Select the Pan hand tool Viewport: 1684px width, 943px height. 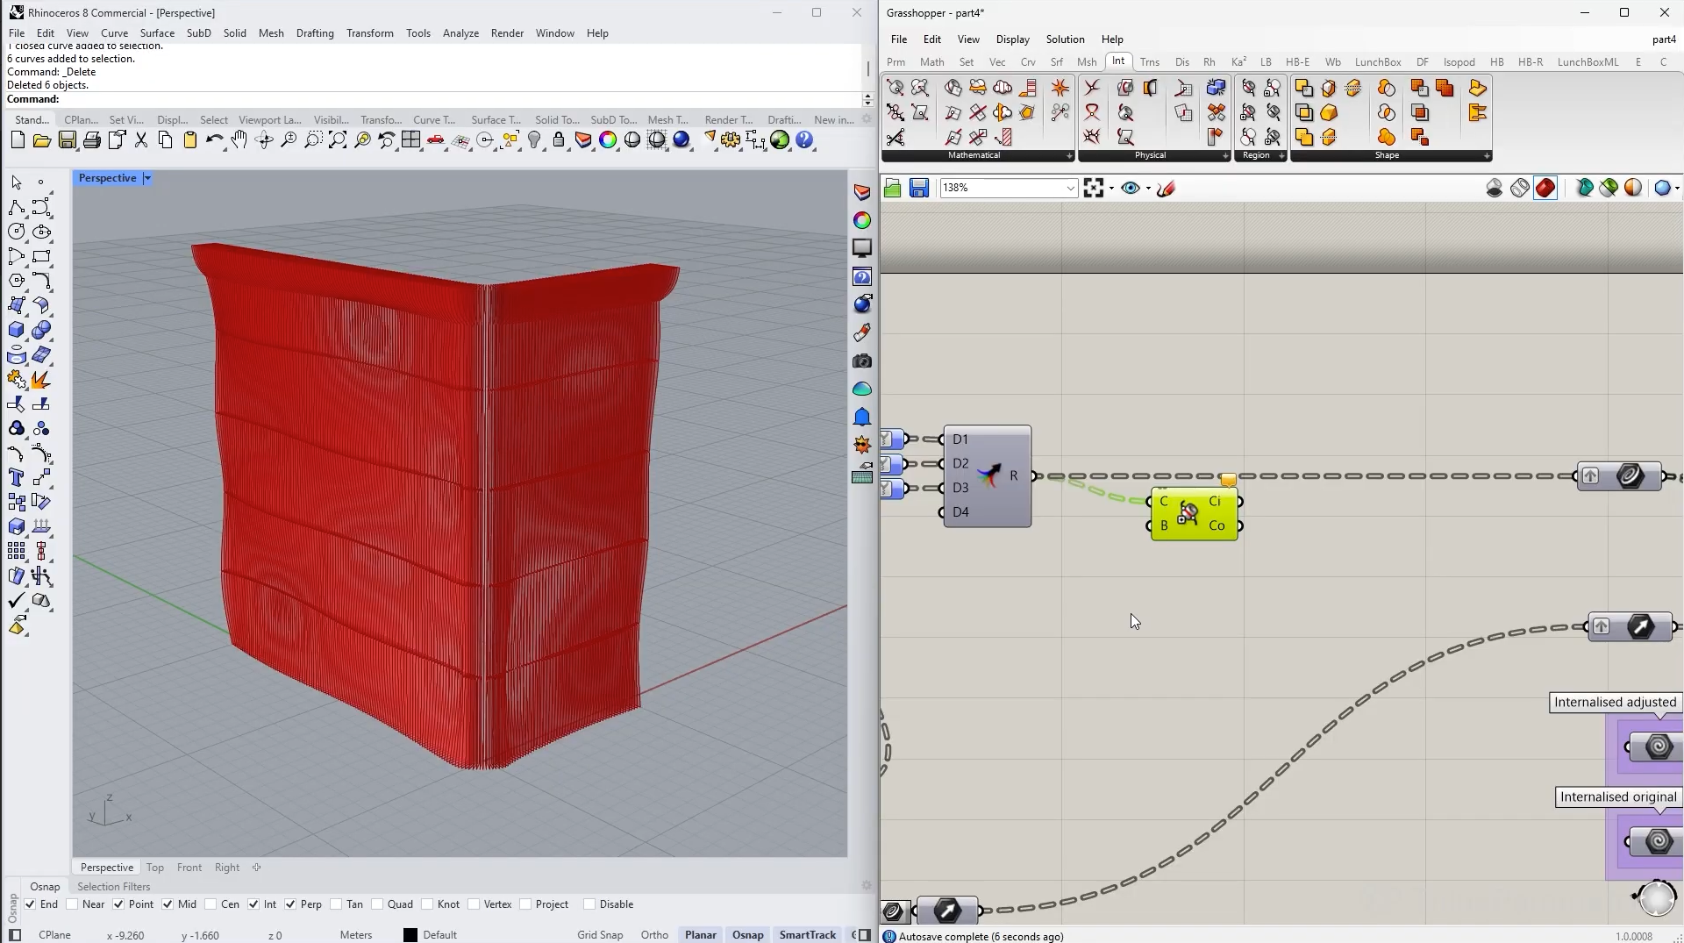click(x=239, y=140)
